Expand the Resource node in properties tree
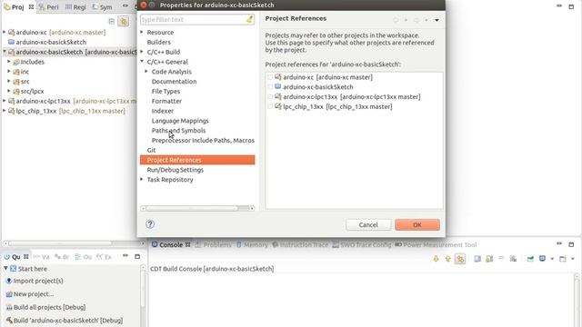The width and height of the screenshot is (582, 327). [x=142, y=33]
